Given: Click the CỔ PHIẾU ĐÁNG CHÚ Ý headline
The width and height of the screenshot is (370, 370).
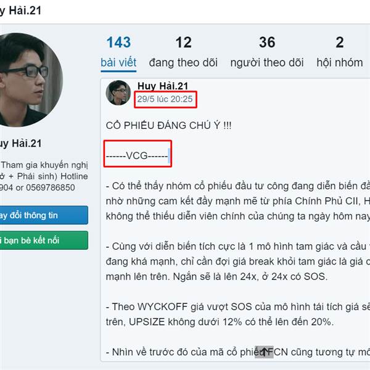Looking at the screenshot, I should click(169, 125).
